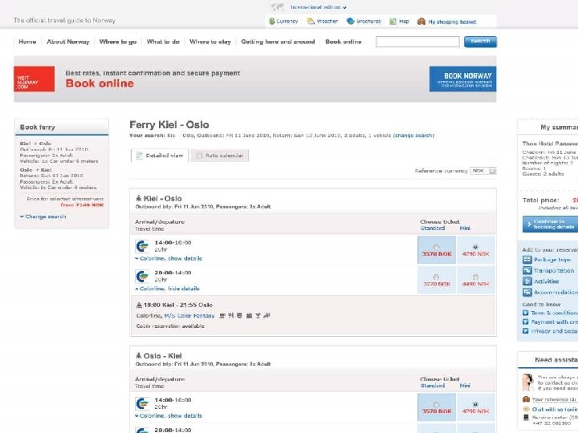
Task: Click the assistant photo in Need assistance
Action: pos(528,382)
